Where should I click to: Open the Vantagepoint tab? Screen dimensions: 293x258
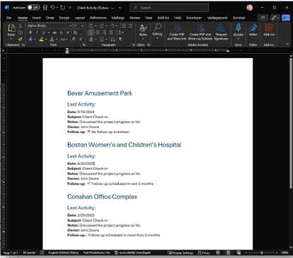217,18
